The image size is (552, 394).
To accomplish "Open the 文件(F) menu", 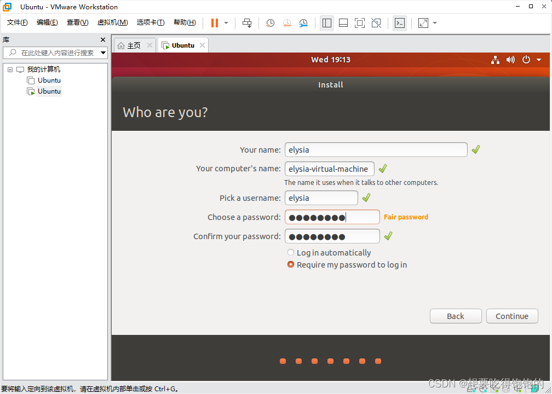I will [18, 22].
